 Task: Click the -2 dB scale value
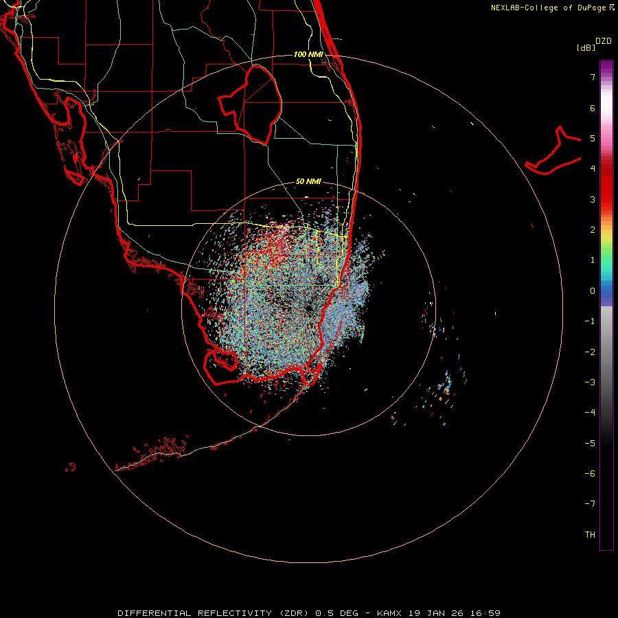[x=590, y=352]
